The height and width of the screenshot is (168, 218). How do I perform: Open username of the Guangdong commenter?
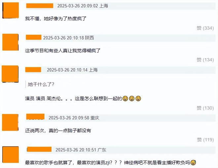(39, 149)
